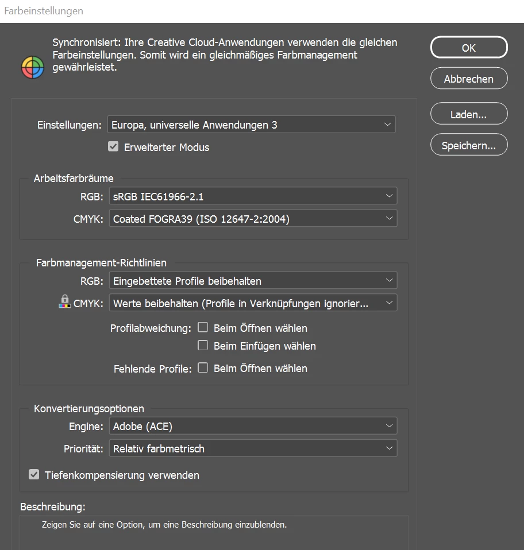The height and width of the screenshot is (550, 524).
Task: Open the Engine dropdown Adobe (ACE)
Action: pyautogui.click(x=253, y=426)
